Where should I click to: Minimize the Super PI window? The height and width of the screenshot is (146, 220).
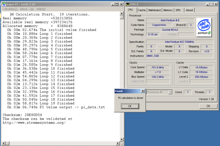click(x=113, y=4)
